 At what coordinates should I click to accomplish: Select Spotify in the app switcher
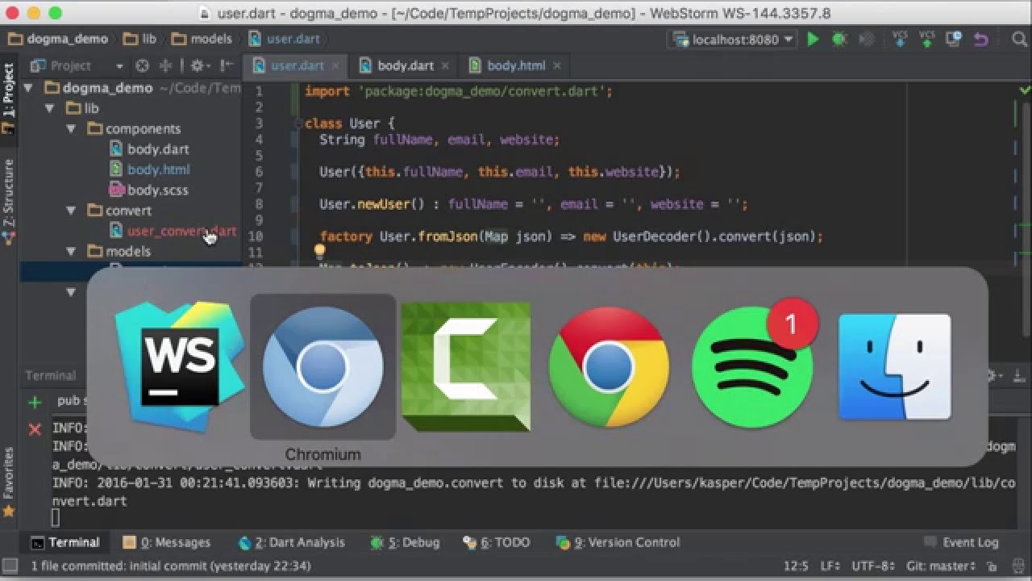click(752, 367)
